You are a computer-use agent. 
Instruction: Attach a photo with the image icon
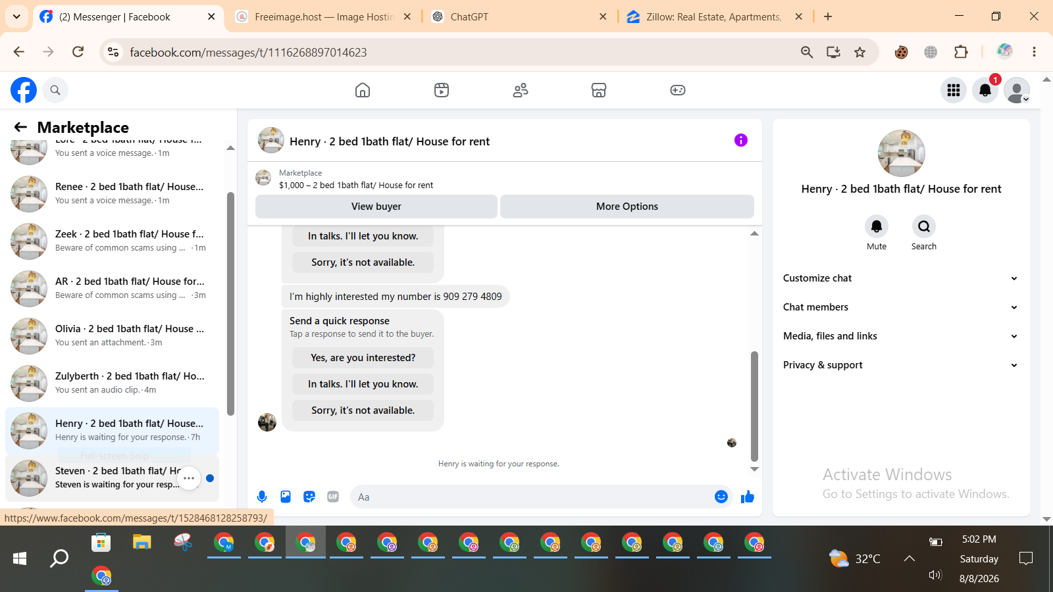coord(286,497)
